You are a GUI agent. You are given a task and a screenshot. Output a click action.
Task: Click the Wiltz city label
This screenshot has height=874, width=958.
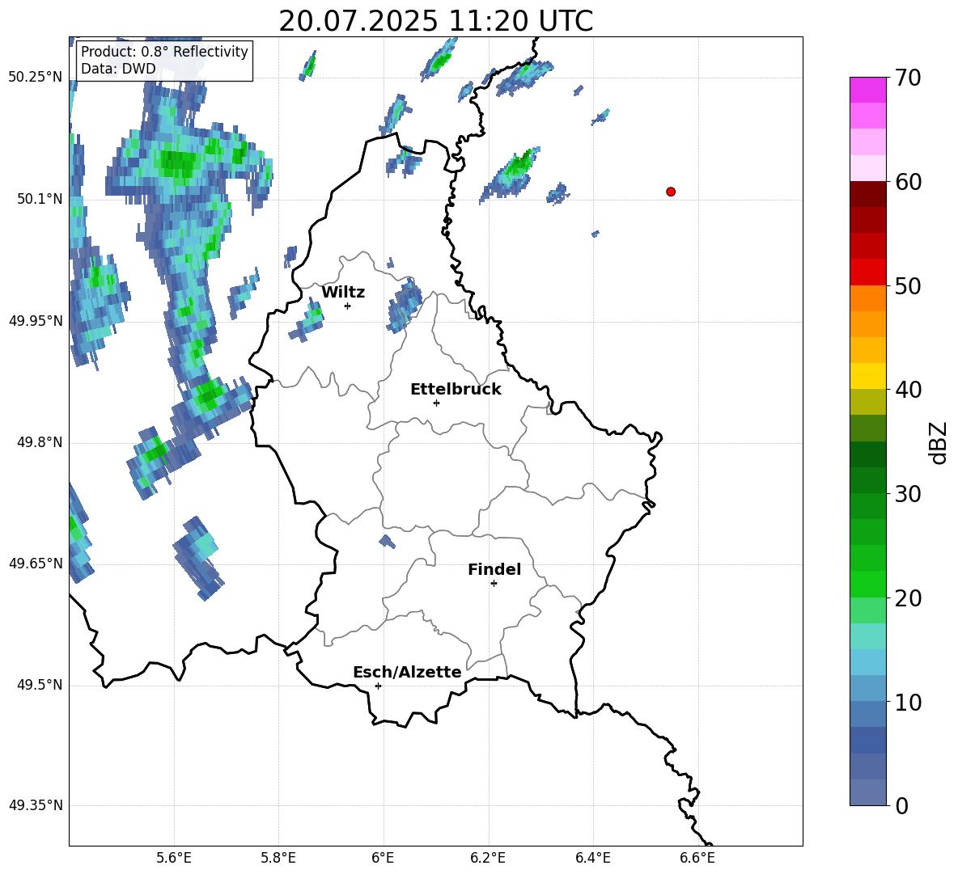[343, 293]
